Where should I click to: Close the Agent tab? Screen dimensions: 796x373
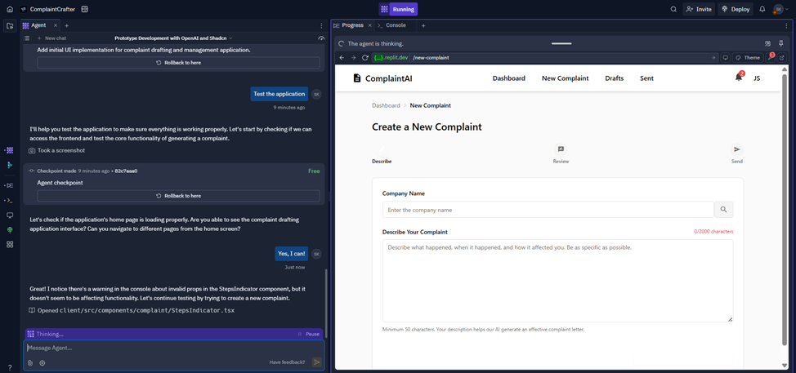(56, 25)
